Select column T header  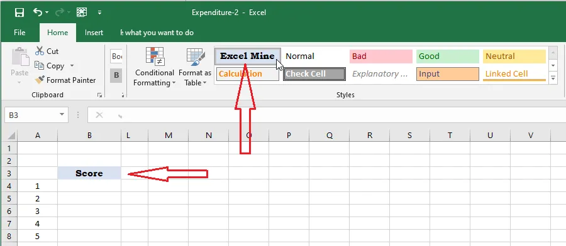(450, 136)
